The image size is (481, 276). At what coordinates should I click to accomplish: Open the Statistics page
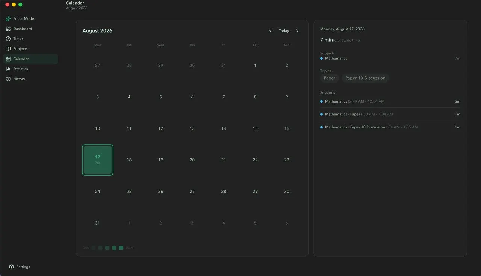[30, 69]
